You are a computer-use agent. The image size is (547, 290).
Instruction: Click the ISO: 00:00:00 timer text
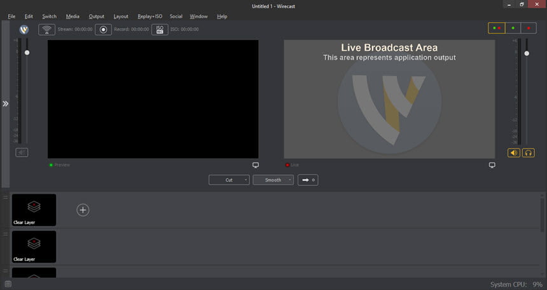click(184, 30)
